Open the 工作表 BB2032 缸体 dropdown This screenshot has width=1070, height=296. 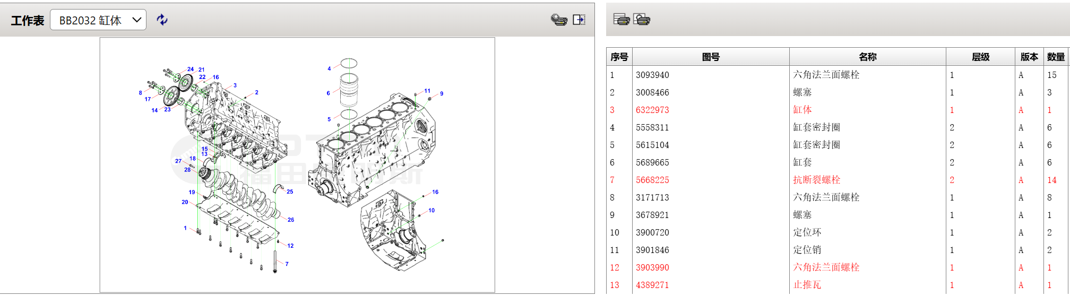tap(98, 20)
